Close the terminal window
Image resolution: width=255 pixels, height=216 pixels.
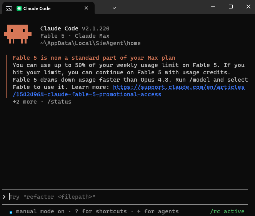248,7
